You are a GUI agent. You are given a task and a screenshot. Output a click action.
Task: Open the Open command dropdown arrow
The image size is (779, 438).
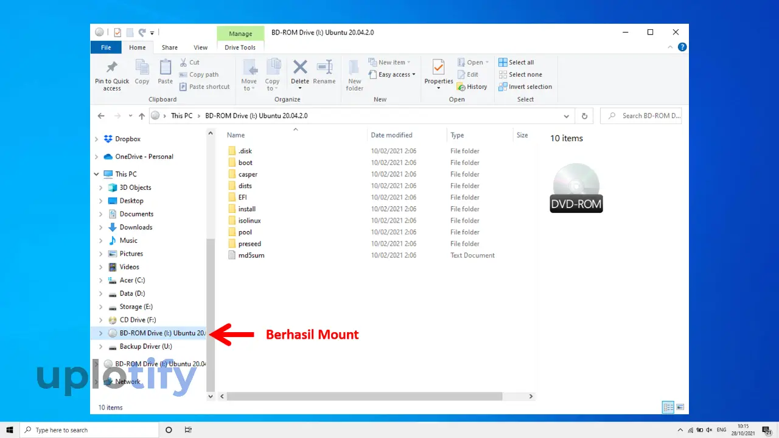[487, 62]
